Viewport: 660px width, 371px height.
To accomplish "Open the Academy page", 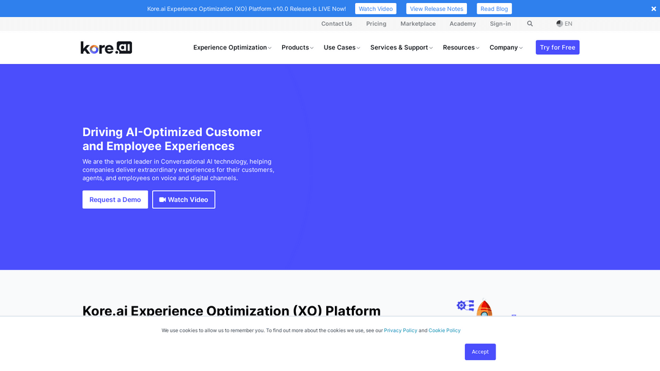I will (x=463, y=24).
